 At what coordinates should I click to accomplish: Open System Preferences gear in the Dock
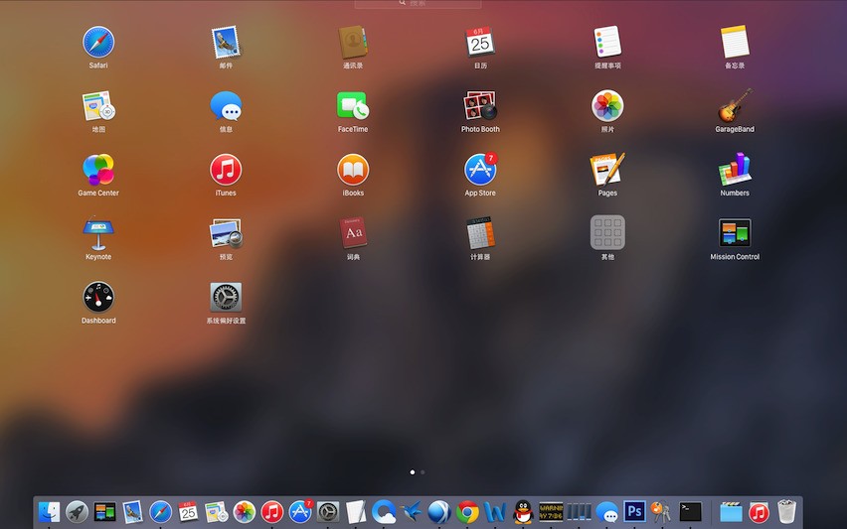(328, 512)
